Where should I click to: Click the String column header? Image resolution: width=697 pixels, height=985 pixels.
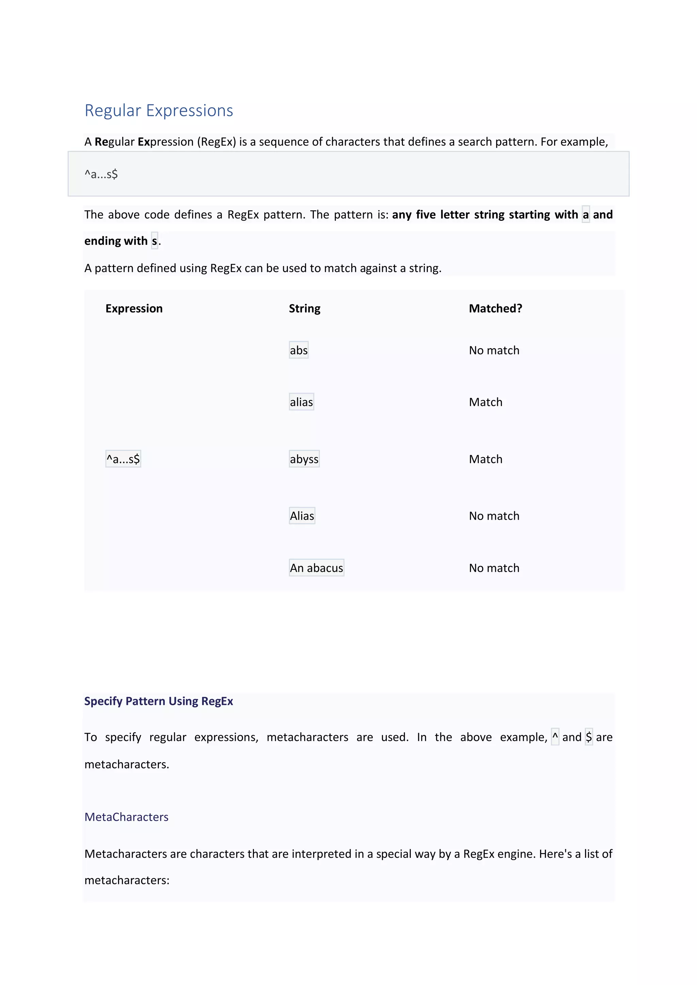[304, 308]
